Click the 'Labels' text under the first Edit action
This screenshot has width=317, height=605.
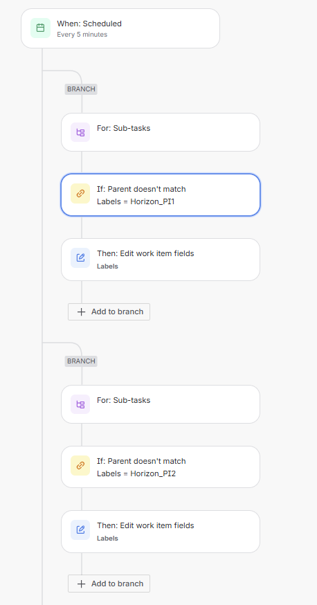(107, 267)
